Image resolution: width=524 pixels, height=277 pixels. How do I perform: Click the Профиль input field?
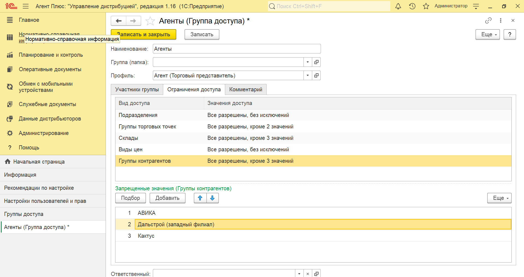coord(228,76)
